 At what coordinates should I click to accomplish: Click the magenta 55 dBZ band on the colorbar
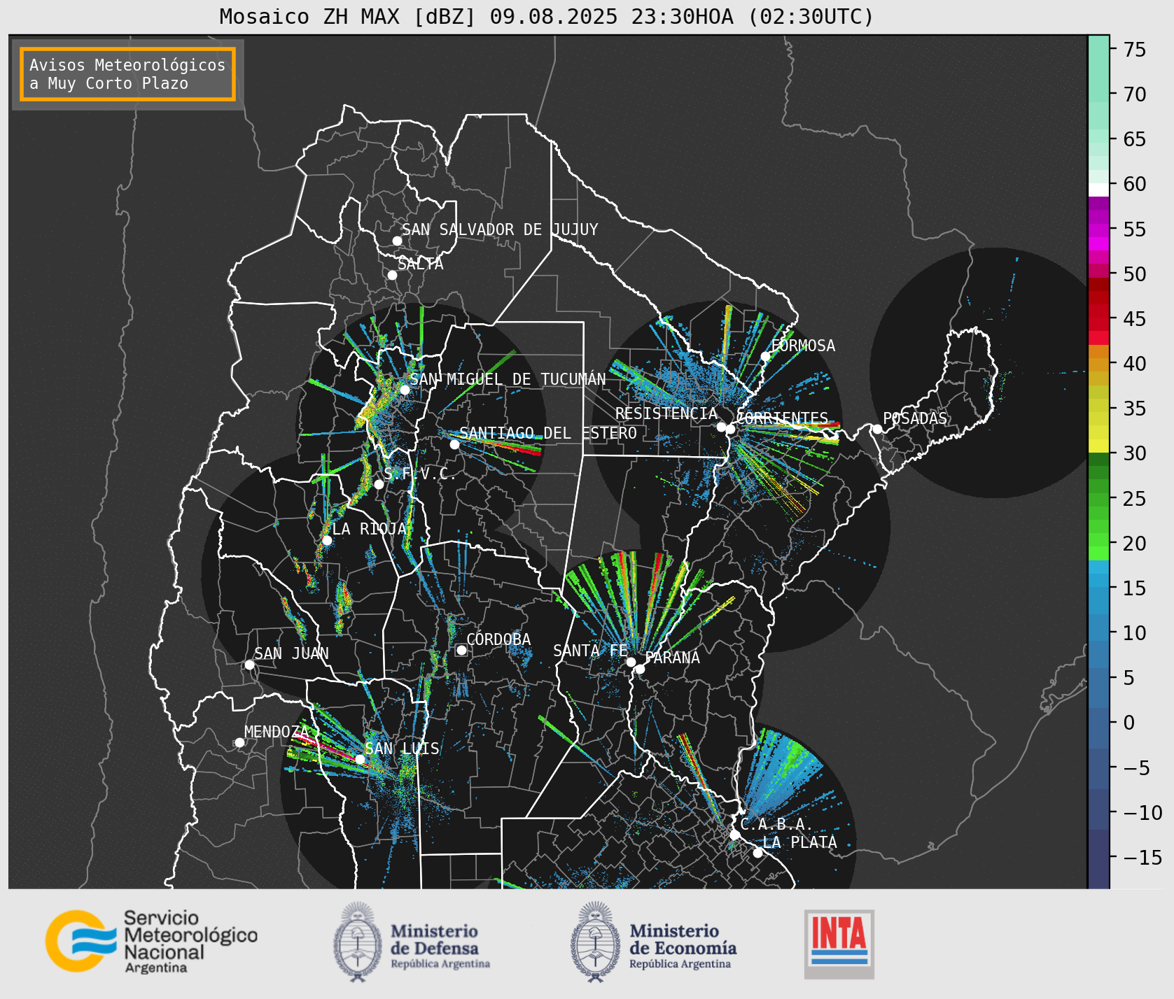pyautogui.click(x=1098, y=229)
